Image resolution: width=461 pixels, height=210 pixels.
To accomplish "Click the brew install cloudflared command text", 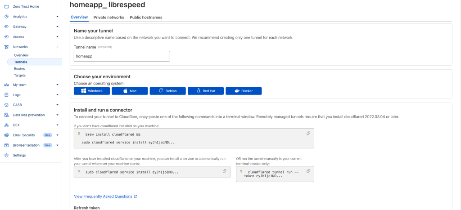I will coord(113,134).
